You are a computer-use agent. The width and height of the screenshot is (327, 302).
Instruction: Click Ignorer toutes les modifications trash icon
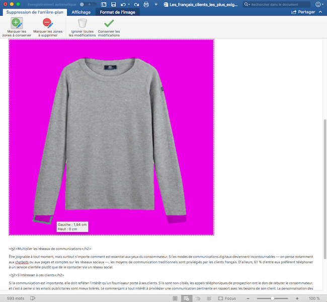tap(82, 23)
